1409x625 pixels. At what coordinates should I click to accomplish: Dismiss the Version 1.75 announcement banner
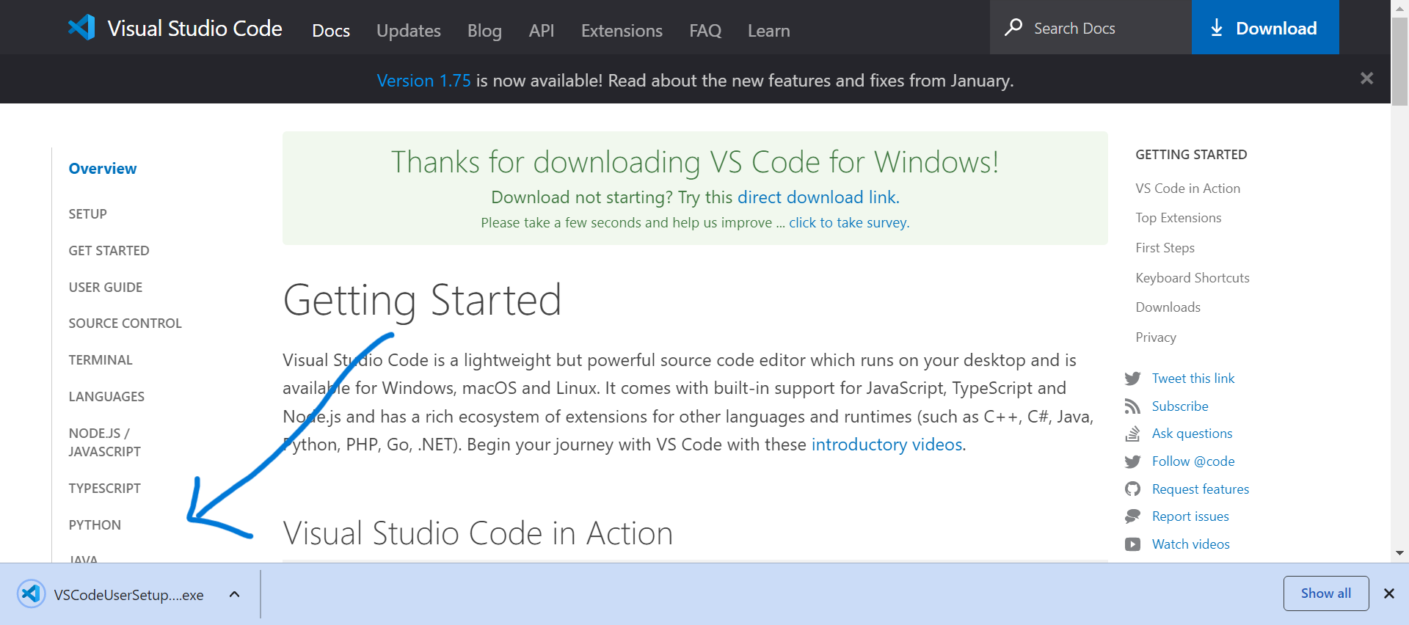1366,78
